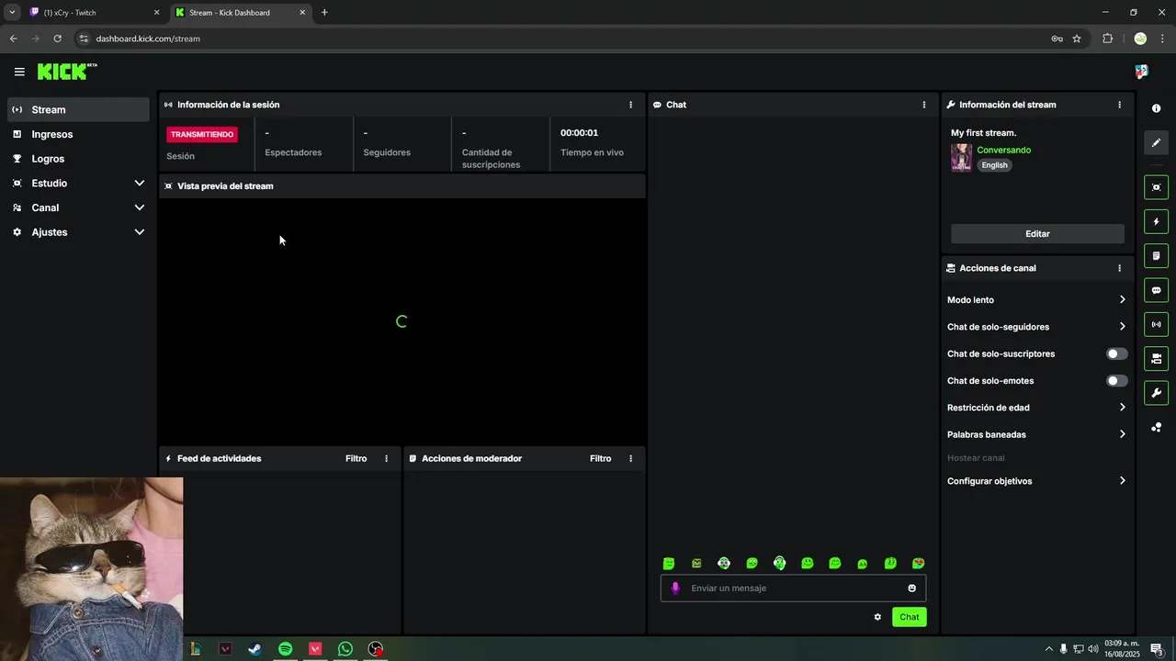Click the green Chat send button
The height and width of the screenshot is (661, 1176).
[x=909, y=617]
